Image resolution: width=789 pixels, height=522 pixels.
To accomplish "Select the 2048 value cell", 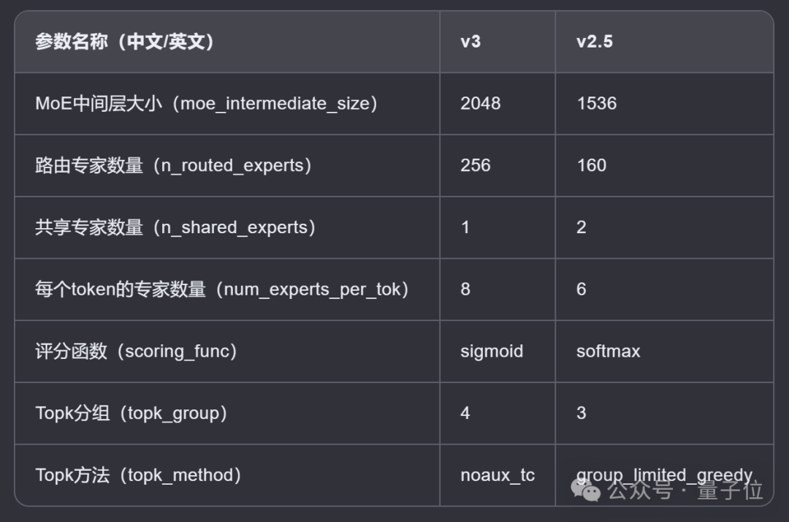I will click(x=480, y=104).
